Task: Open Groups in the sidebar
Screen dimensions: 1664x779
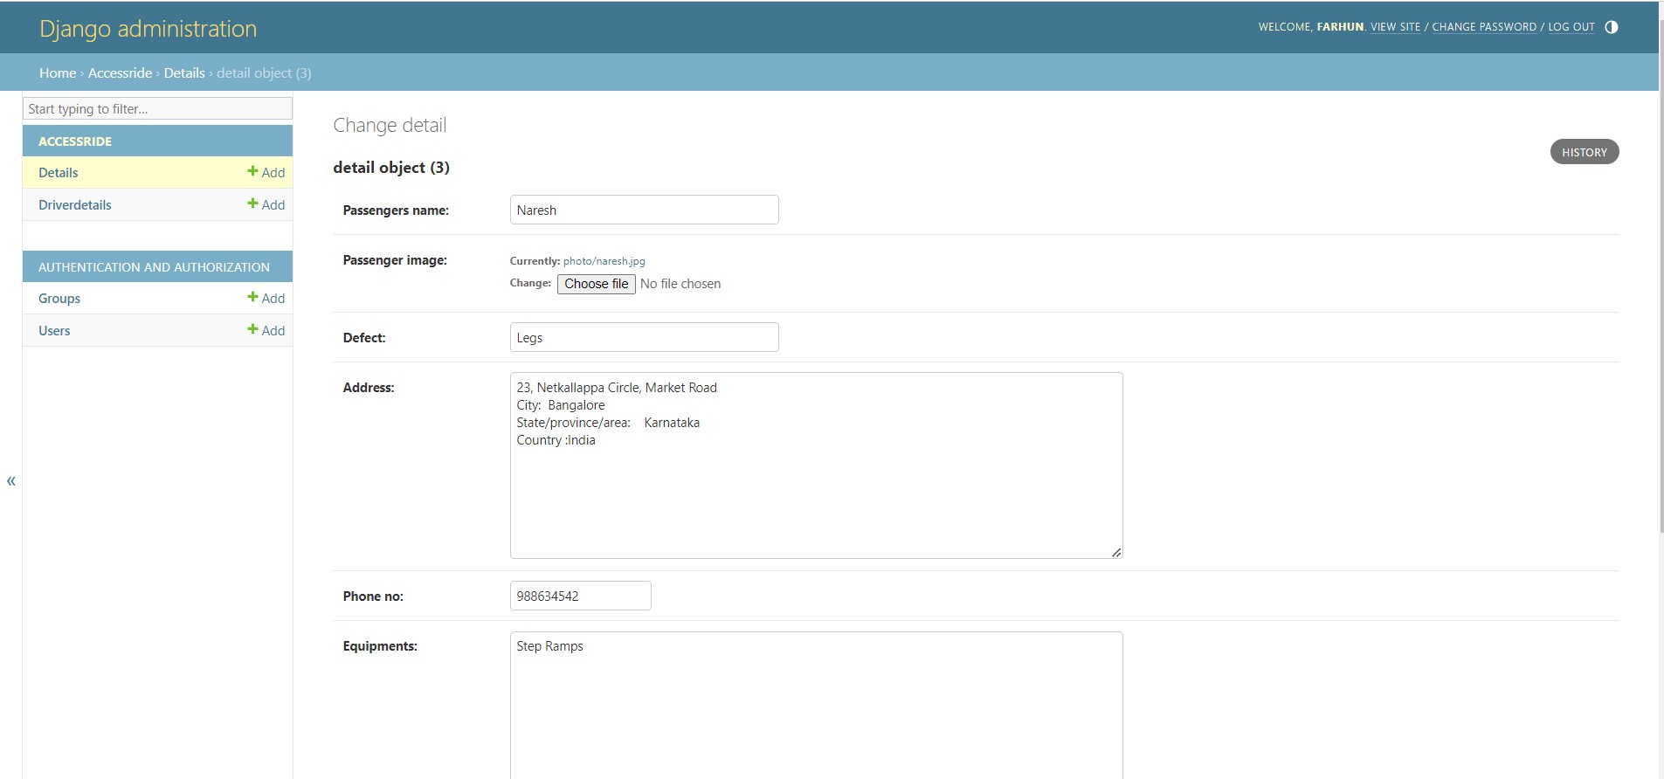Action: pyautogui.click(x=59, y=298)
